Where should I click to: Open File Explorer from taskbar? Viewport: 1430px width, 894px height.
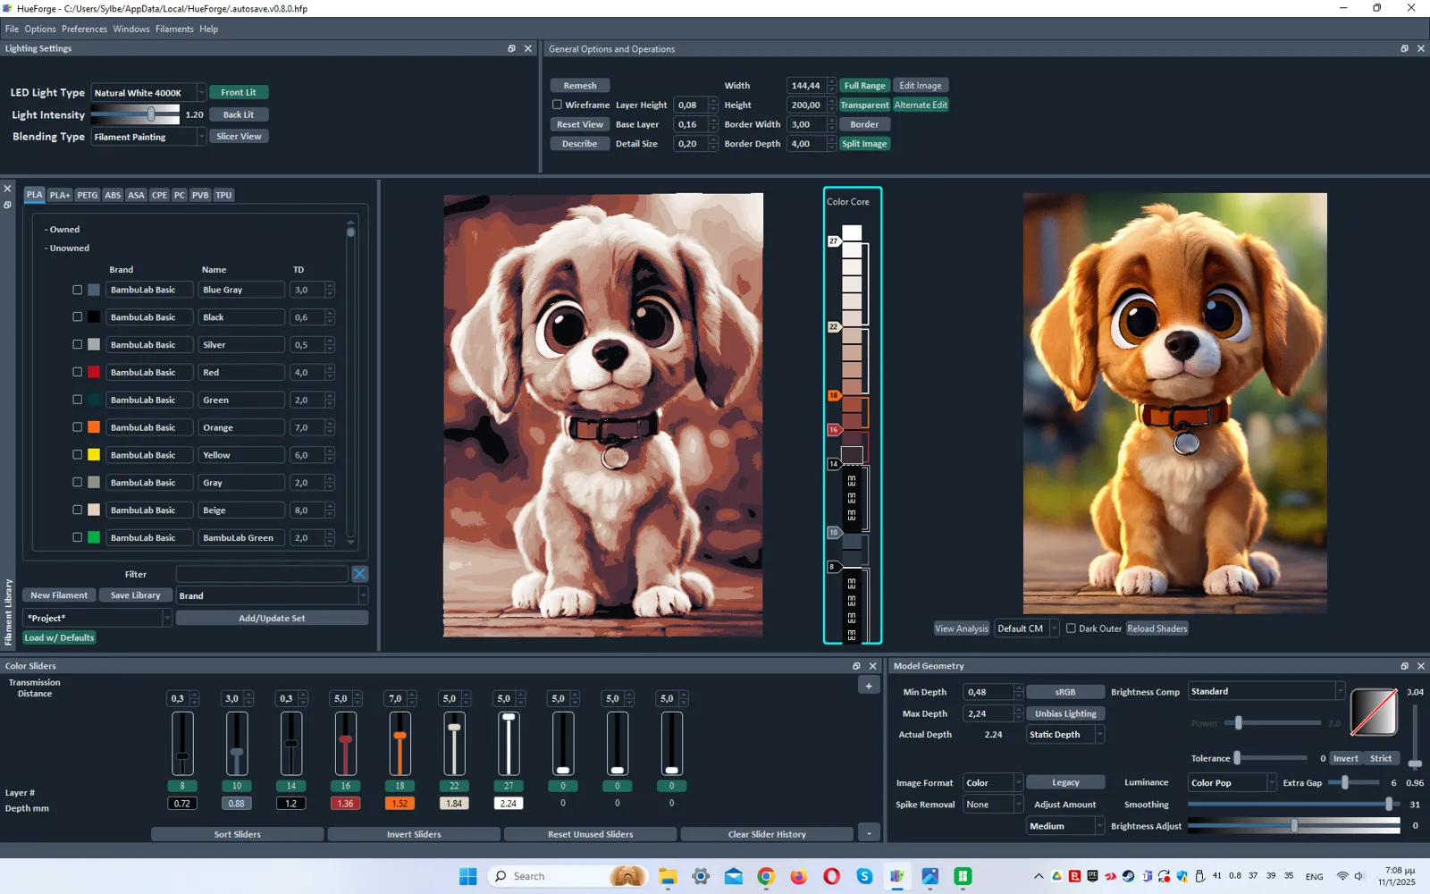point(668,876)
